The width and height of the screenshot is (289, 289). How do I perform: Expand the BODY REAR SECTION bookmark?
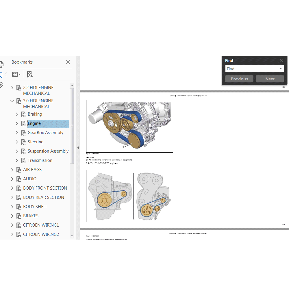point(12,197)
